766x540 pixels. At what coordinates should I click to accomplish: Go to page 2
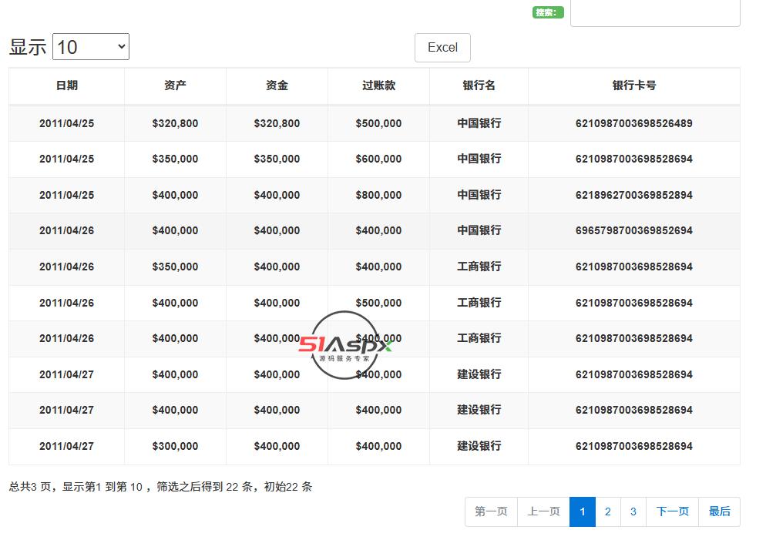tap(607, 511)
